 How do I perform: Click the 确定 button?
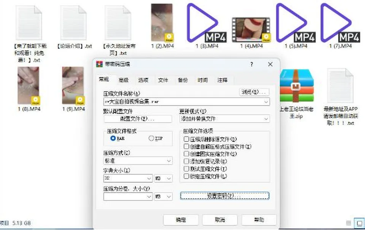click(181, 220)
